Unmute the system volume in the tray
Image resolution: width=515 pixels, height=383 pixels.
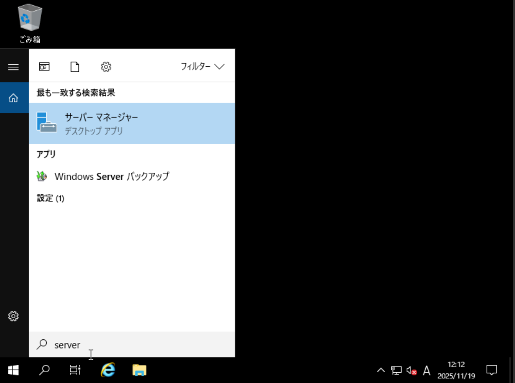(x=411, y=370)
